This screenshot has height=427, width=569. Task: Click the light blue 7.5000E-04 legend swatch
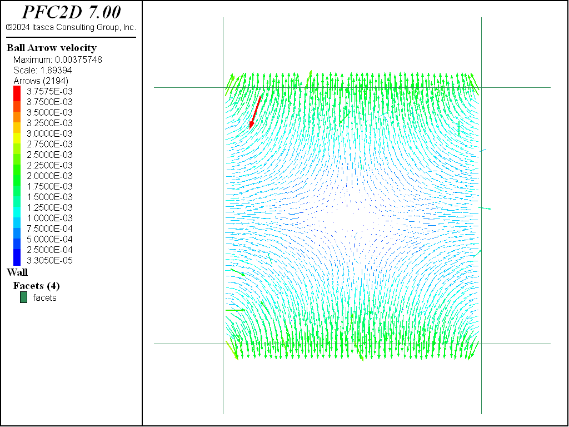coord(17,229)
